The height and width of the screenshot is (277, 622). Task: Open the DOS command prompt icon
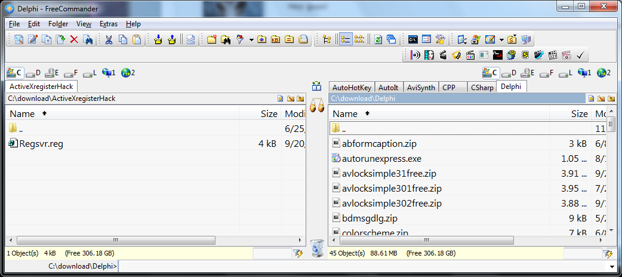pos(413,39)
